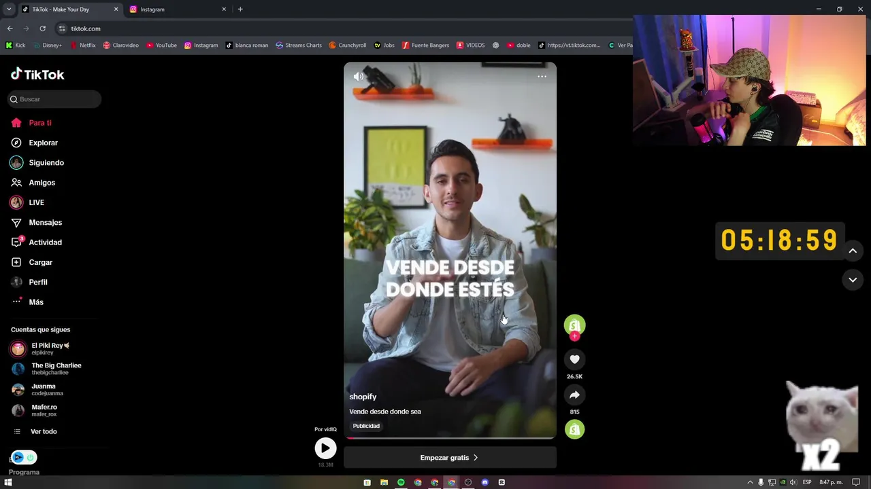This screenshot has width=871, height=489.
Task: Open Mensajes inbox
Action: click(46, 222)
